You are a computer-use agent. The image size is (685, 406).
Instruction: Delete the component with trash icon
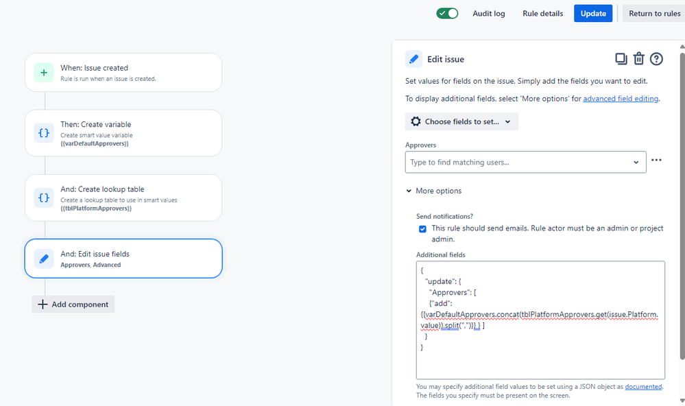coord(638,58)
